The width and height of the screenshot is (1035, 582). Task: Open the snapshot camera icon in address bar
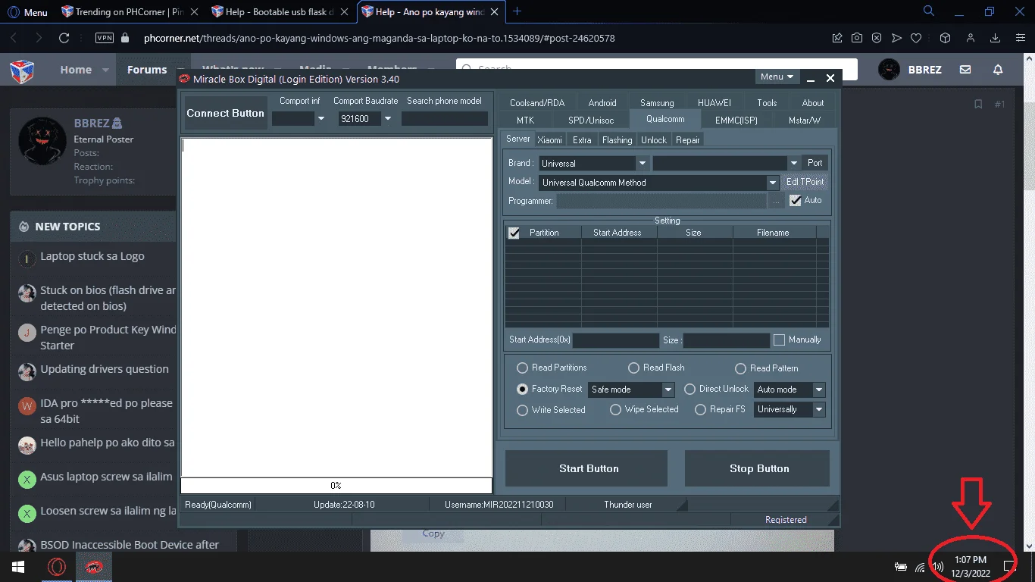857,38
